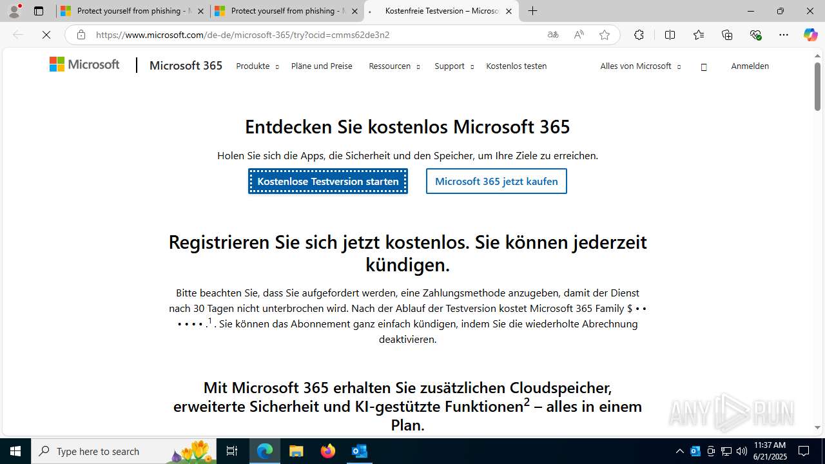825x464 pixels.
Task: Open File Explorer from the taskbar
Action: (x=296, y=451)
